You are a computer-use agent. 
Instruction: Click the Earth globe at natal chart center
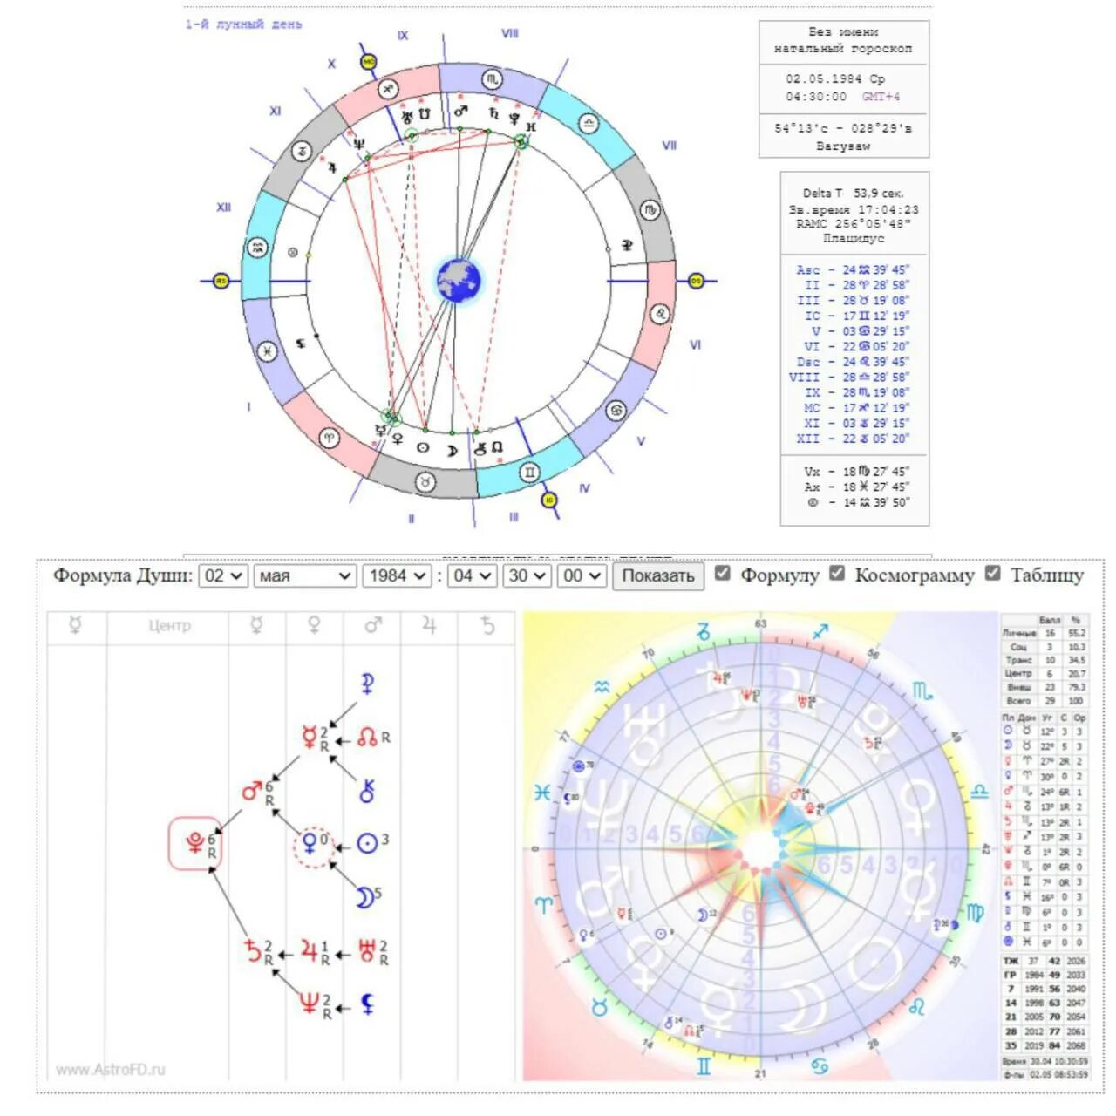[459, 281]
